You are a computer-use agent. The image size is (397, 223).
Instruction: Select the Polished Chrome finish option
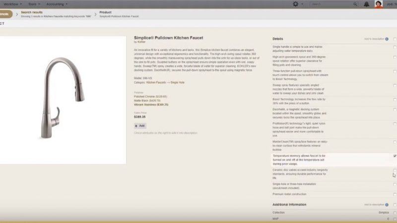pos(150,96)
